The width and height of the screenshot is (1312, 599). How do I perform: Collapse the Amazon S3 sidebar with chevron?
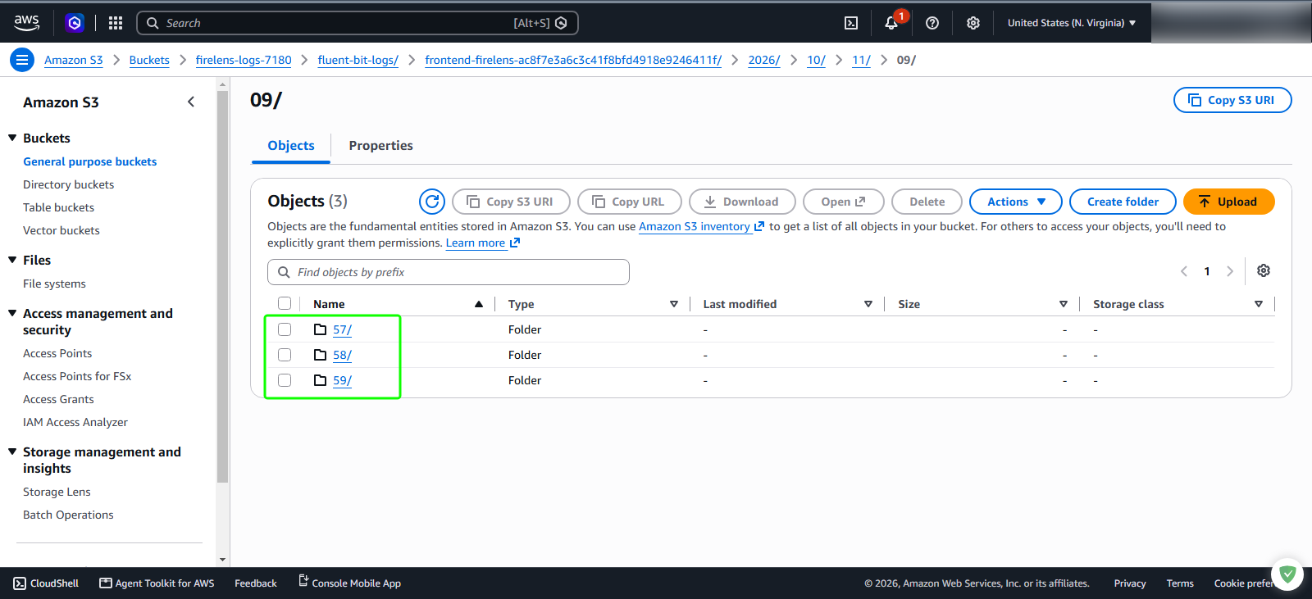pyautogui.click(x=191, y=102)
